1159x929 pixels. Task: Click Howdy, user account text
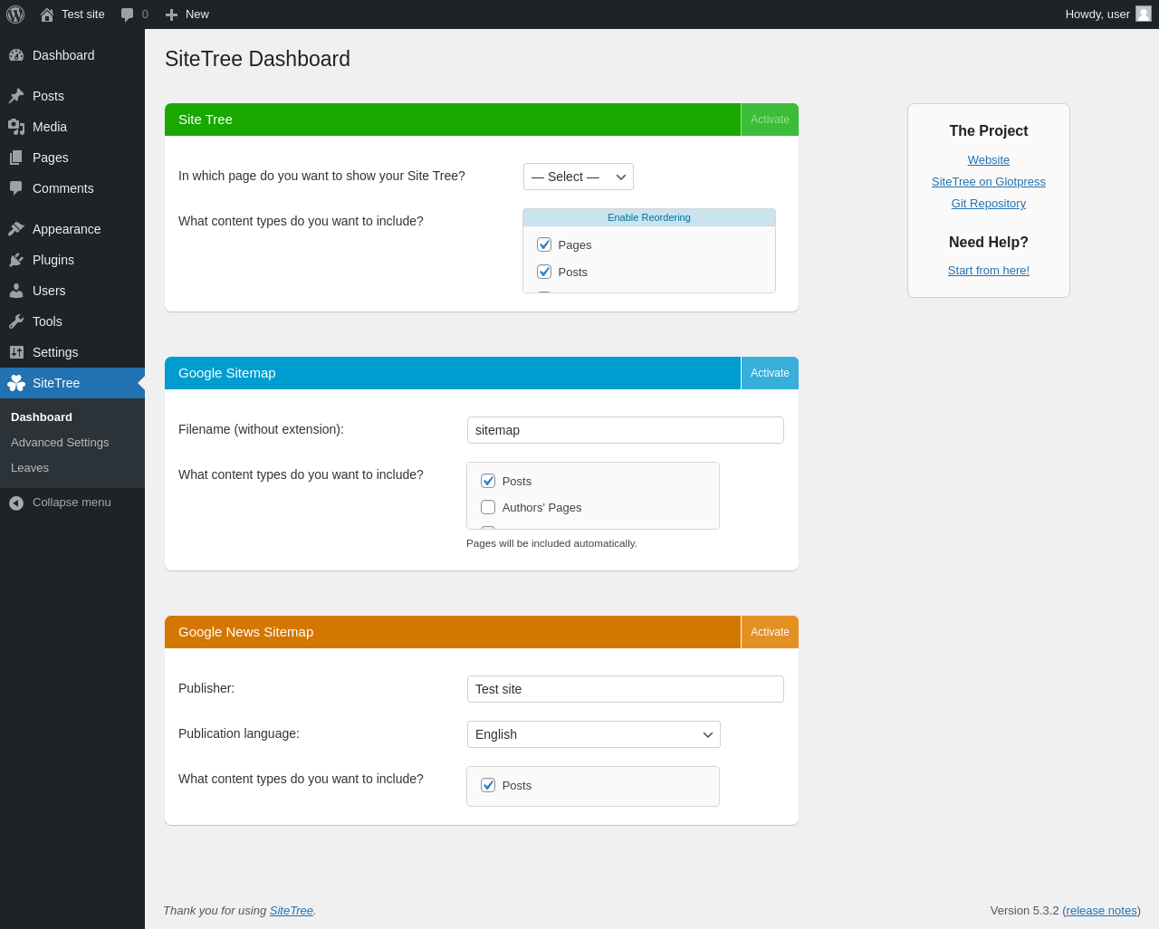click(1097, 14)
